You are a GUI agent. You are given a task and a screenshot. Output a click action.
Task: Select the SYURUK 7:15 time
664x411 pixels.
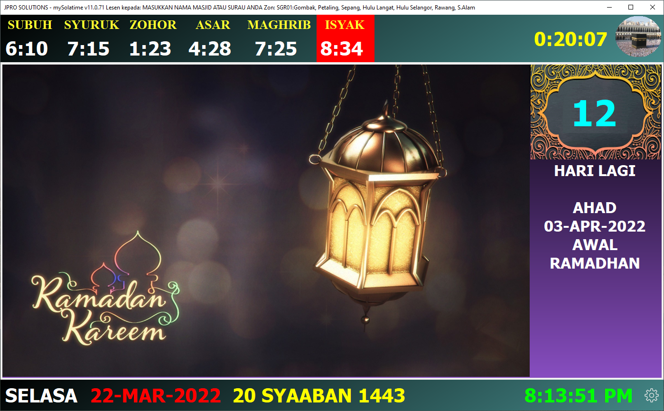pos(90,38)
